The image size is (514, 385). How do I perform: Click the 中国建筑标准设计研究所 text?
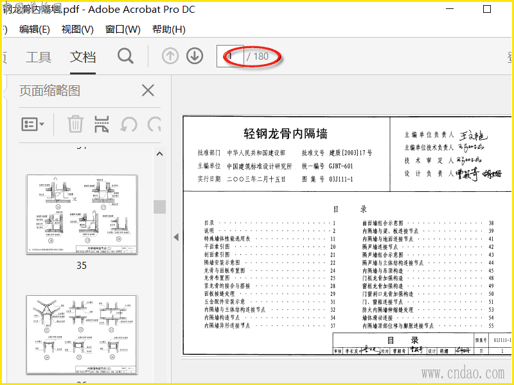[260, 166]
